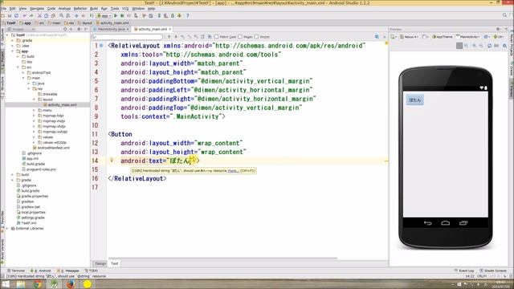
Task: Click the Cut scissors icon in toolbar
Action: 39,16
